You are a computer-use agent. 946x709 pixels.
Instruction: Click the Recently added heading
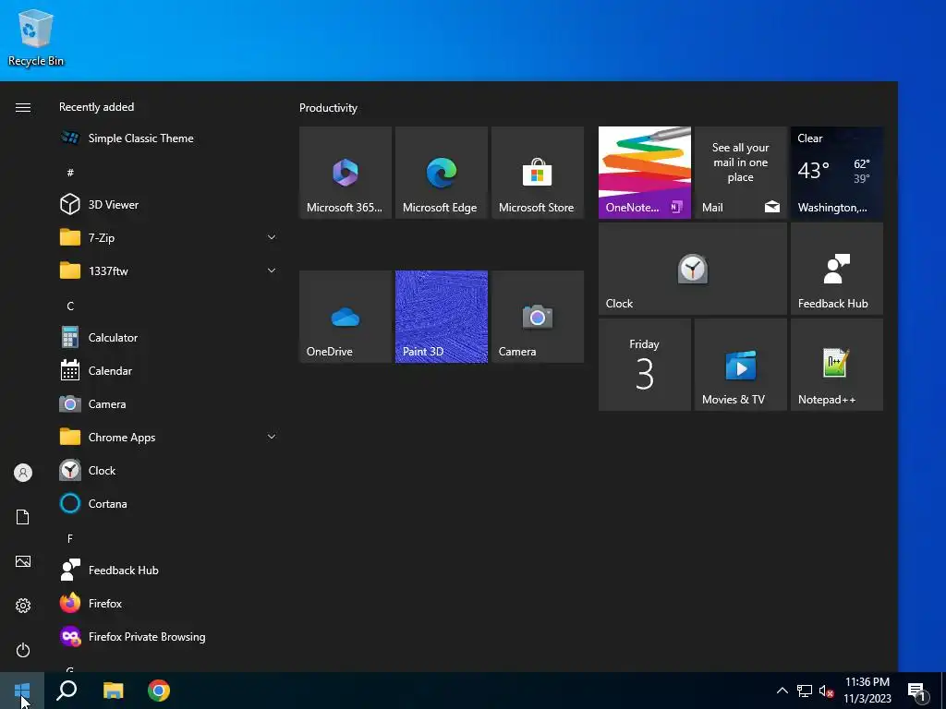pyautogui.click(x=96, y=107)
